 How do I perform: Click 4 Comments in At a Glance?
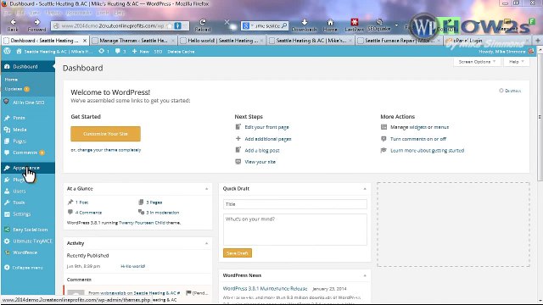pos(88,213)
